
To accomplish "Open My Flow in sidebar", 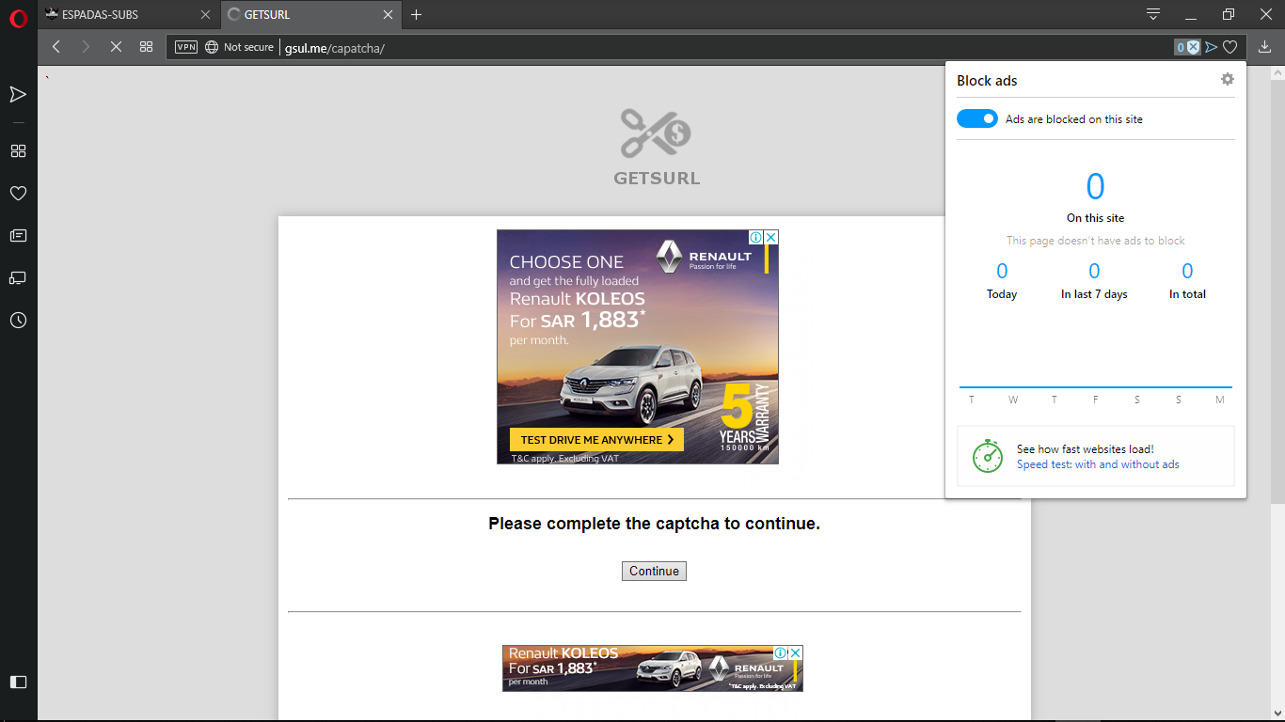I will pyautogui.click(x=18, y=94).
